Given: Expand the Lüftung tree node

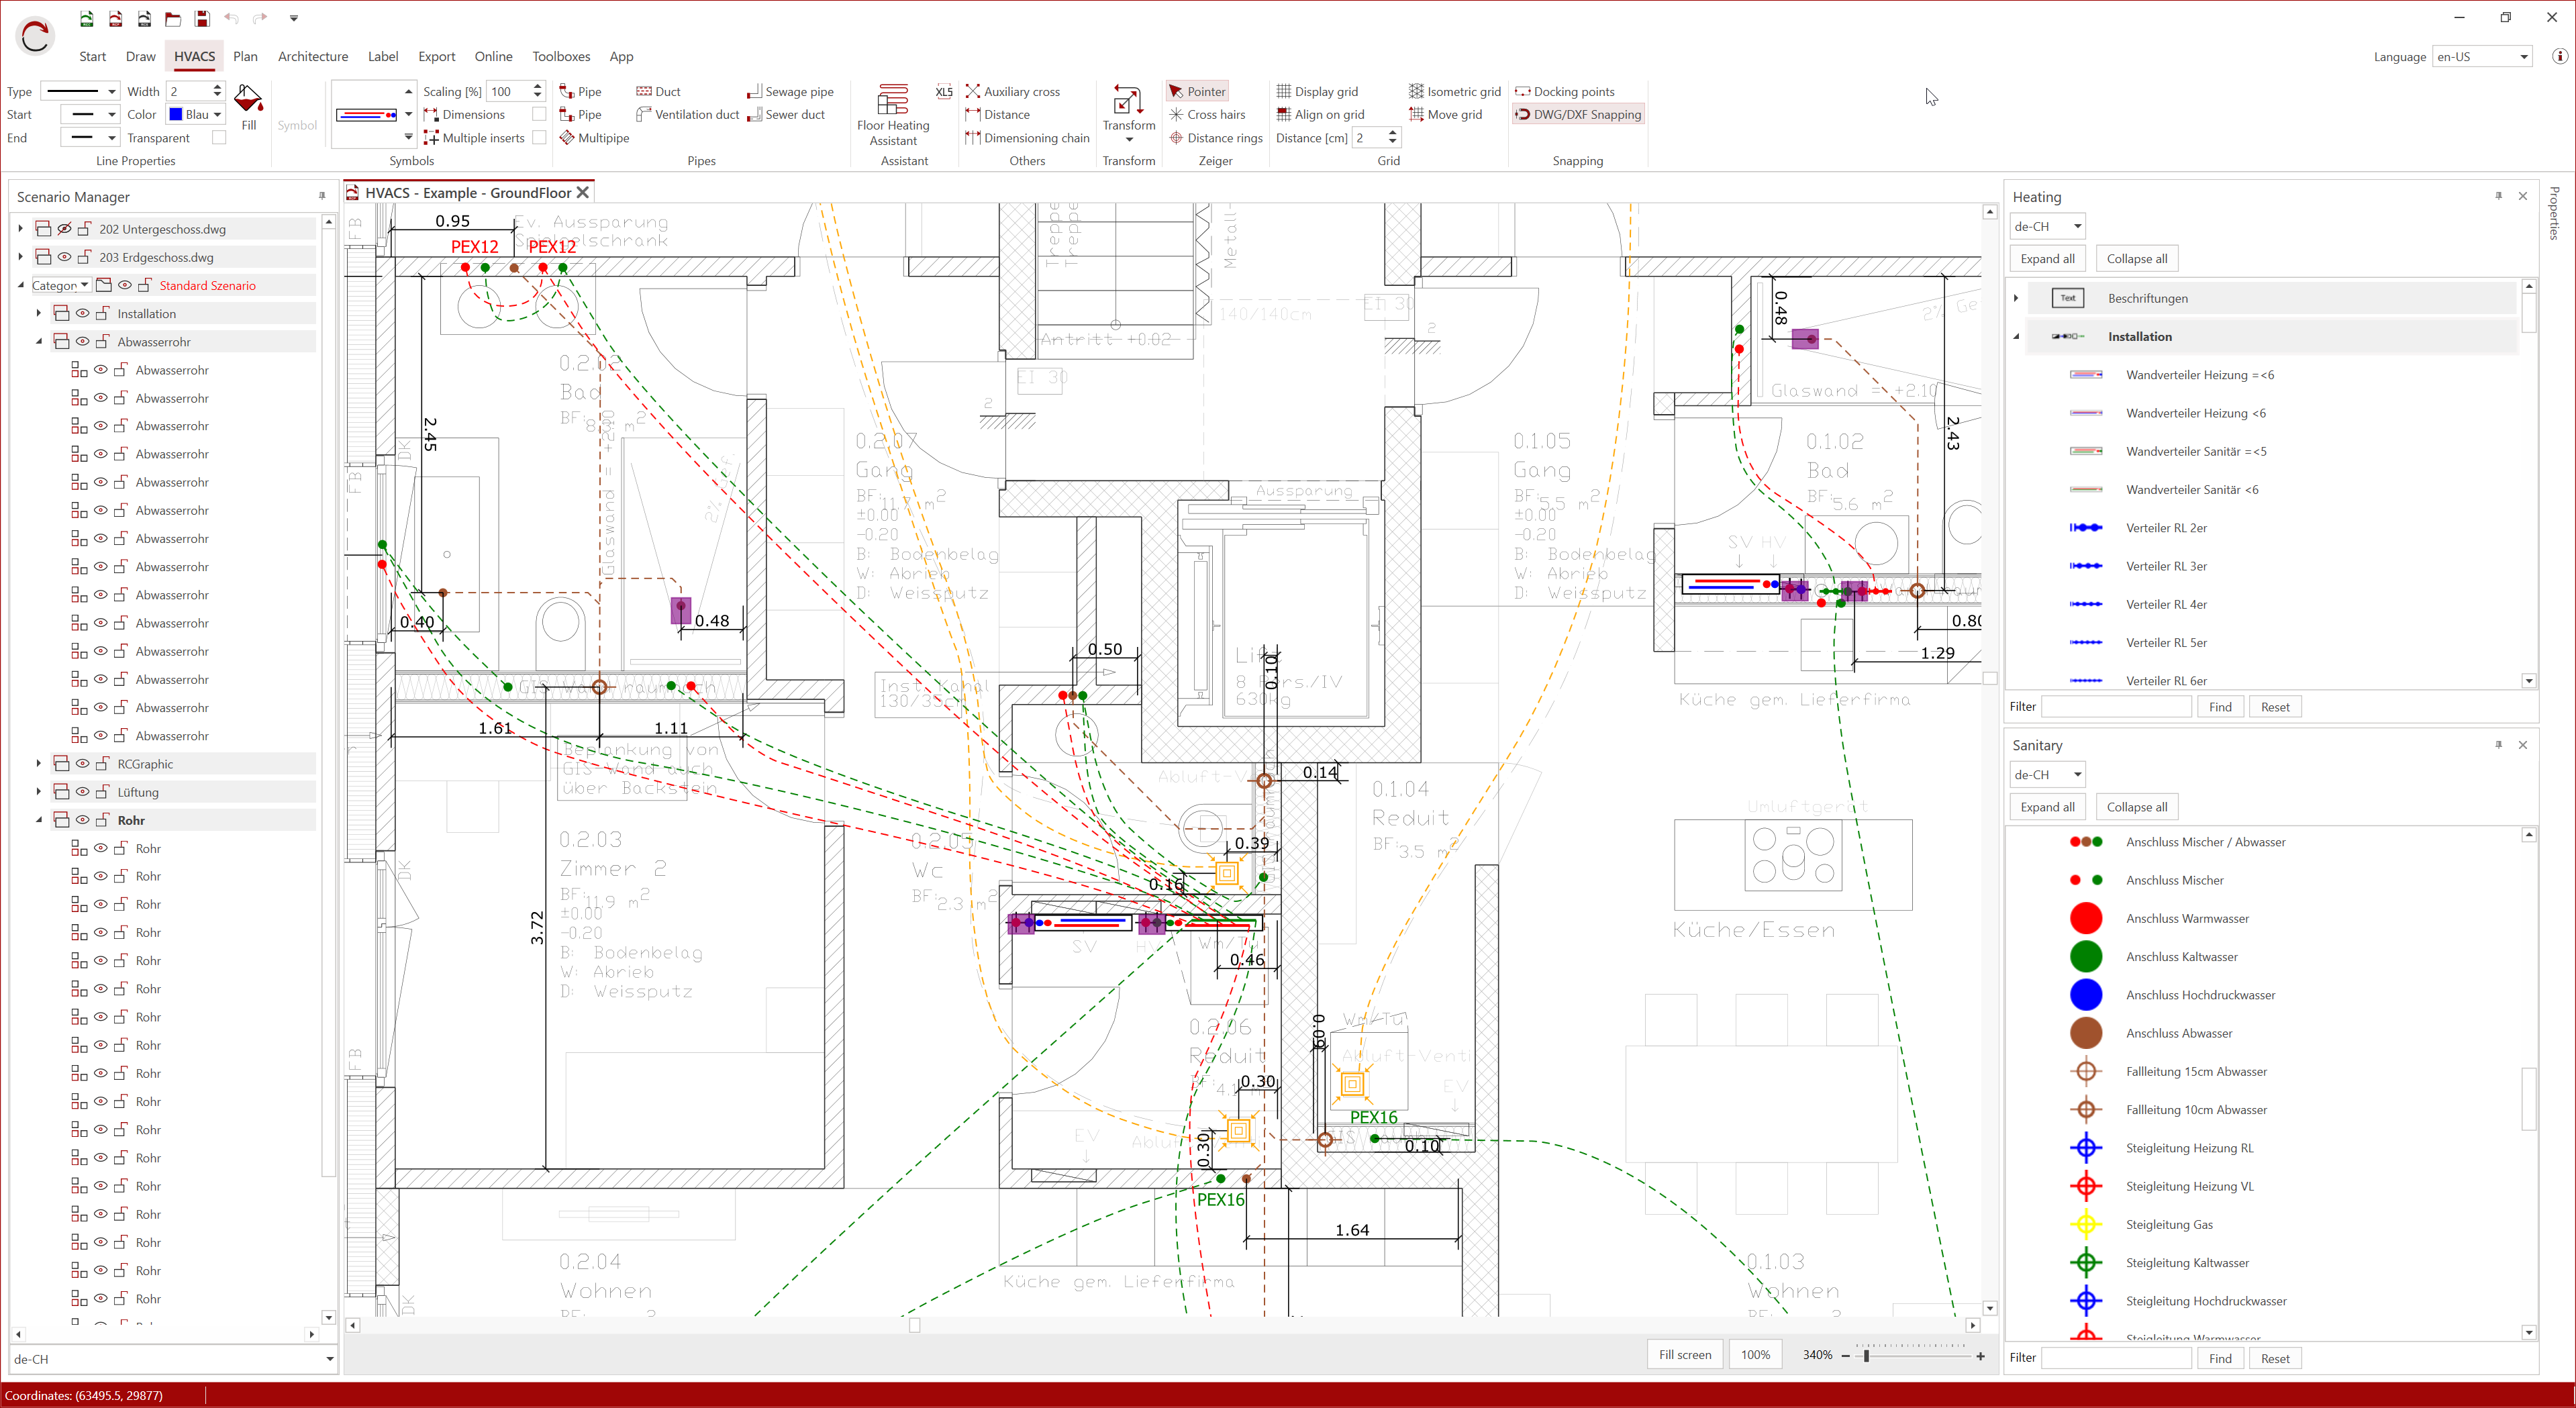Looking at the screenshot, I should tap(39, 792).
